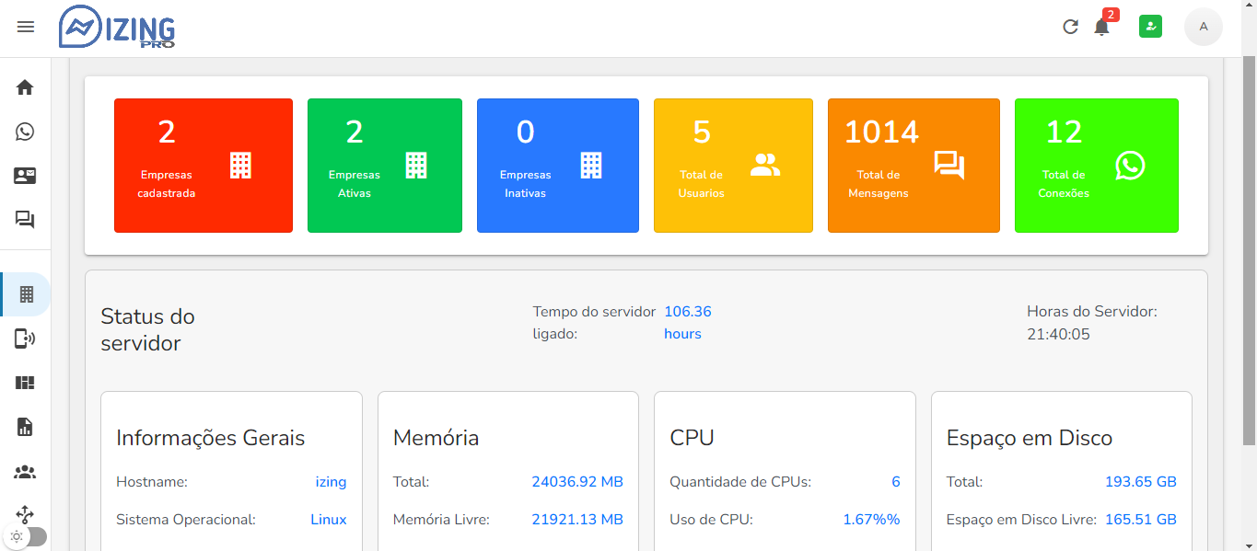Click the hostname value izing
Viewport: 1257px width, 551px height.
[x=331, y=482]
